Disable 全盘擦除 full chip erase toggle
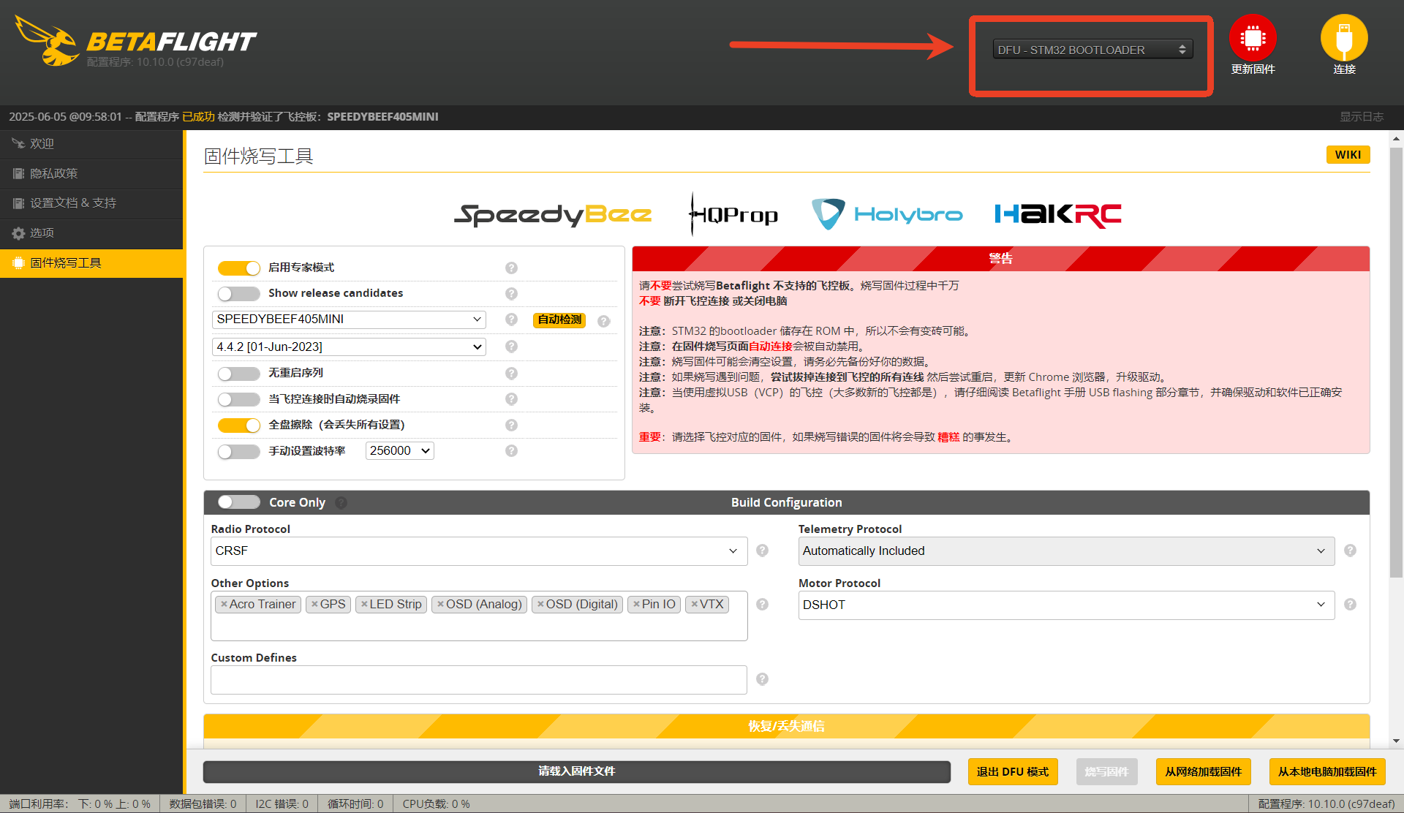 tap(239, 425)
